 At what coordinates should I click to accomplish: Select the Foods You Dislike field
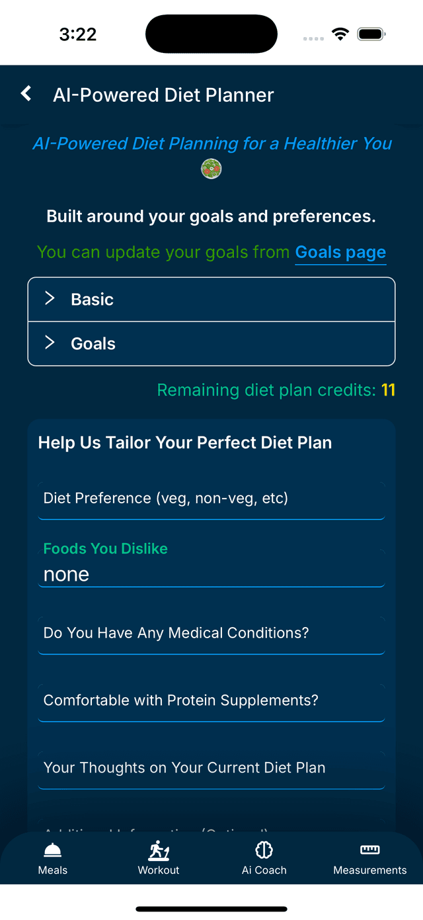pyautogui.click(x=211, y=574)
